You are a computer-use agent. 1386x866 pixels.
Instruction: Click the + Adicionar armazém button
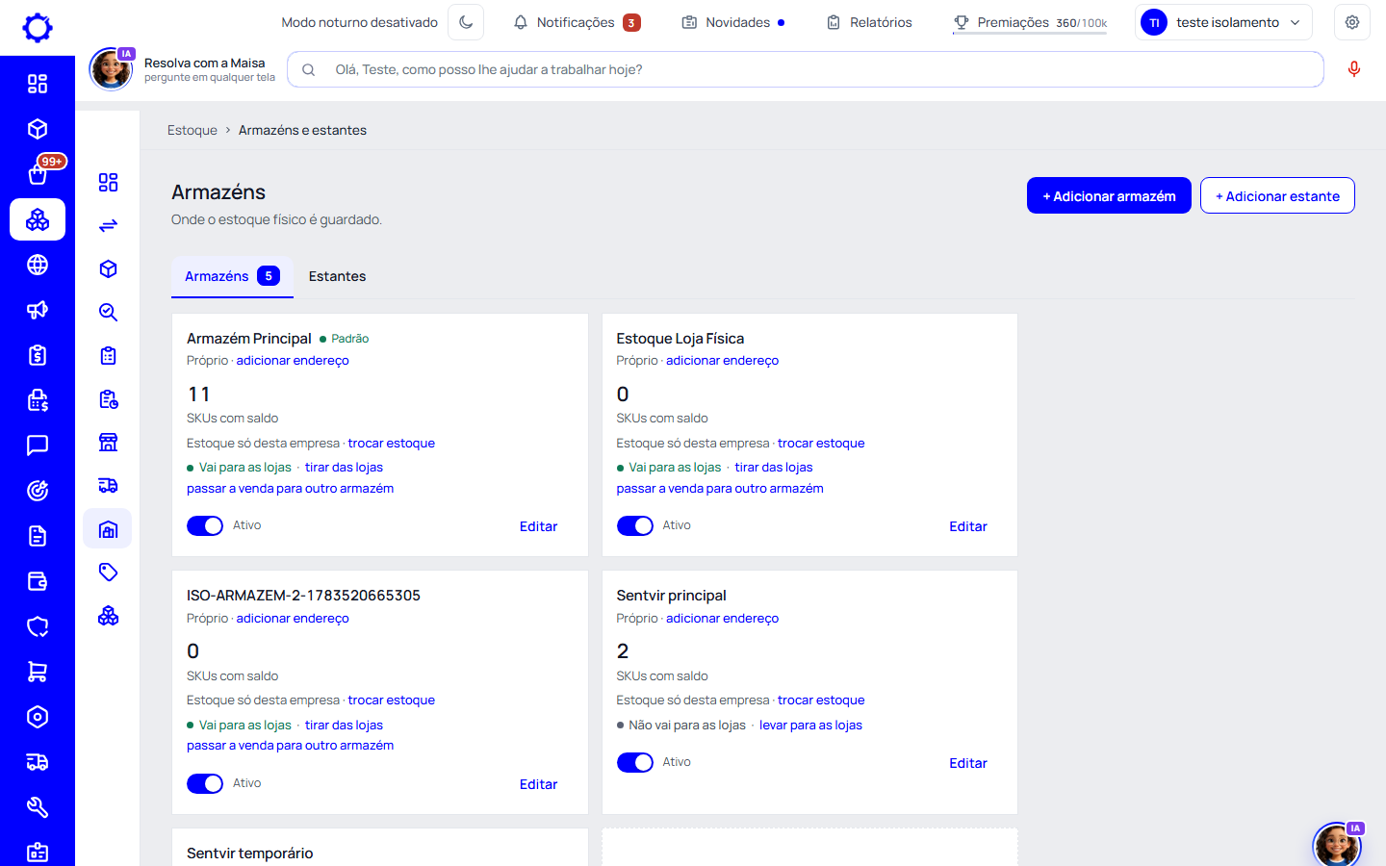coord(1109,195)
